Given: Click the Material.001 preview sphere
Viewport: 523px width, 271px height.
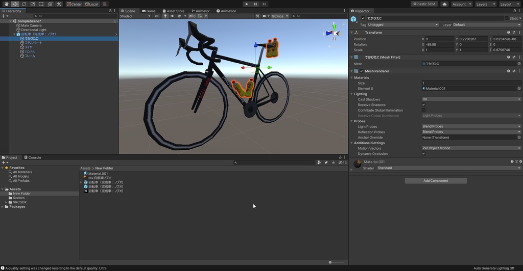Looking at the screenshot, I should (357, 164).
